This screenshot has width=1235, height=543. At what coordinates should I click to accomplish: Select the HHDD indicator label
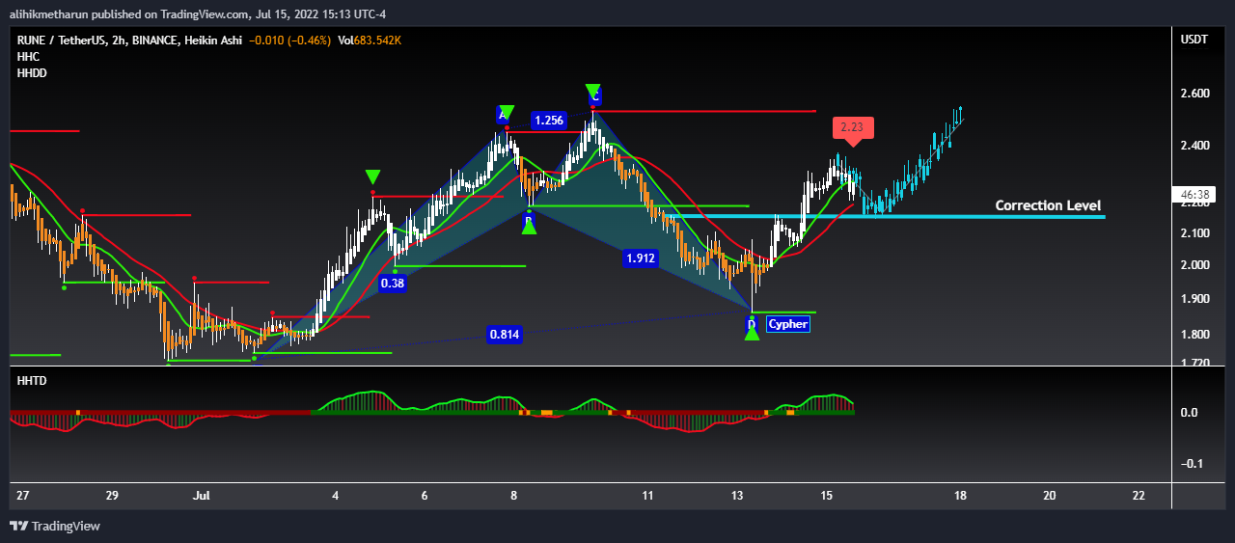pyautogui.click(x=32, y=73)
